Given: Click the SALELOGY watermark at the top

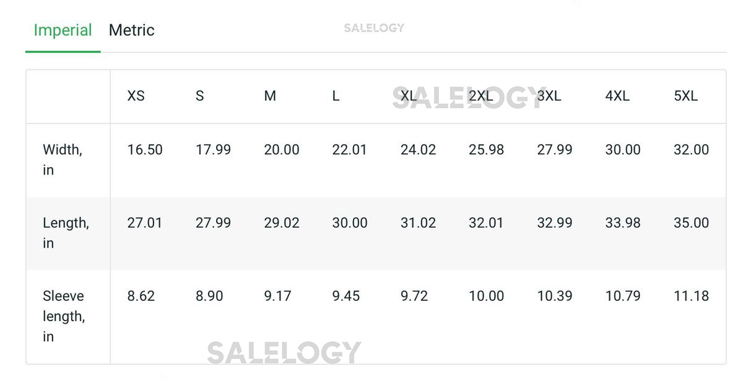Looking at the screenshot, I should (x=374, y=28).
